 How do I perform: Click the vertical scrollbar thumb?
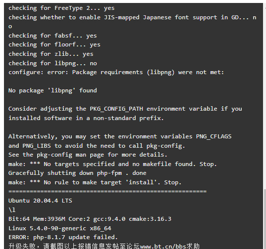tap(265, 219)
